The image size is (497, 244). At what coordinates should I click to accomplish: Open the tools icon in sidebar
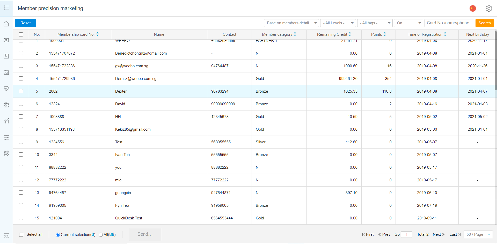6,153
